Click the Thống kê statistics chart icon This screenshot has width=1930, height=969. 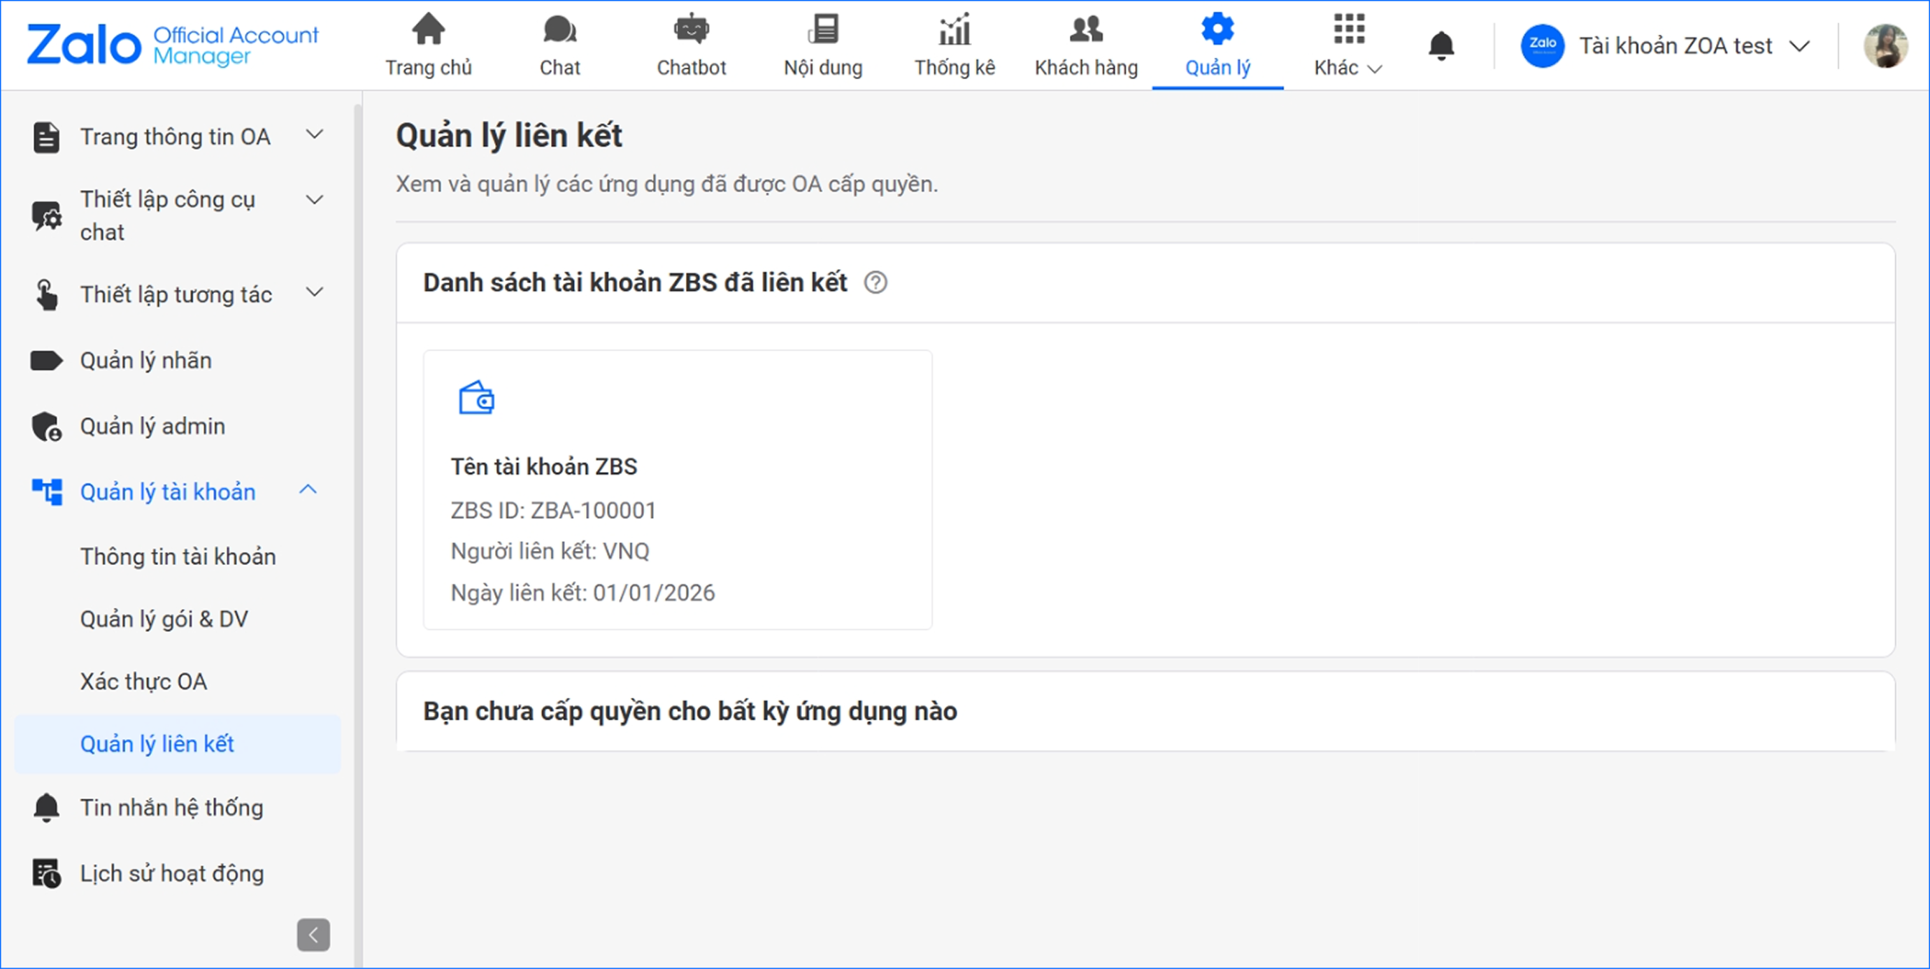[x=954, y=30]
